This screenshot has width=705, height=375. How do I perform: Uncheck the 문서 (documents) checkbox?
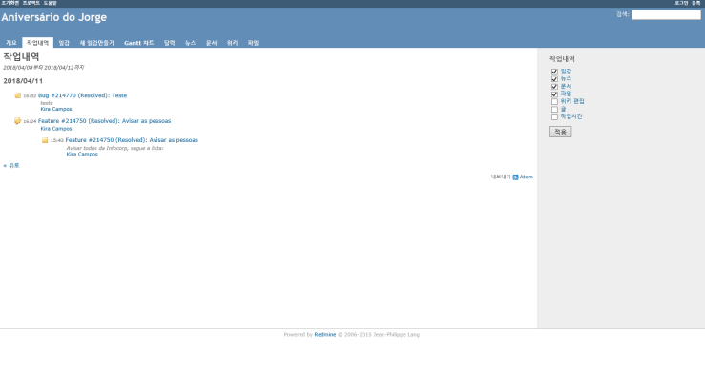click(554, 86)
